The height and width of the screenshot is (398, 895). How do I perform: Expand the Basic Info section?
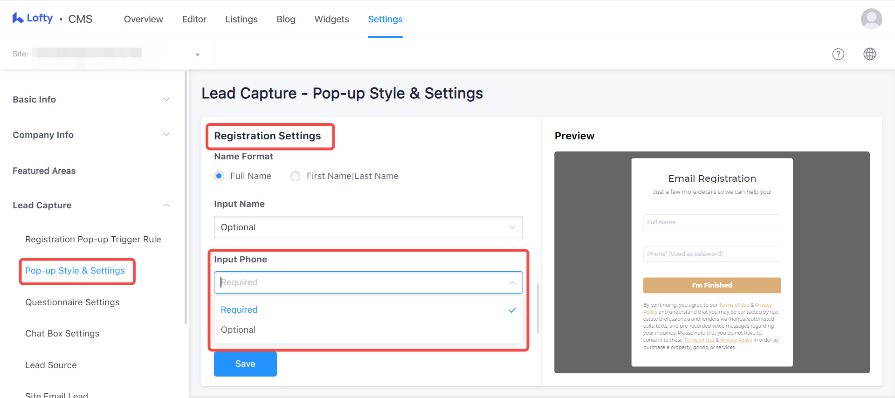pyautogui.click(x=166, y=99)
